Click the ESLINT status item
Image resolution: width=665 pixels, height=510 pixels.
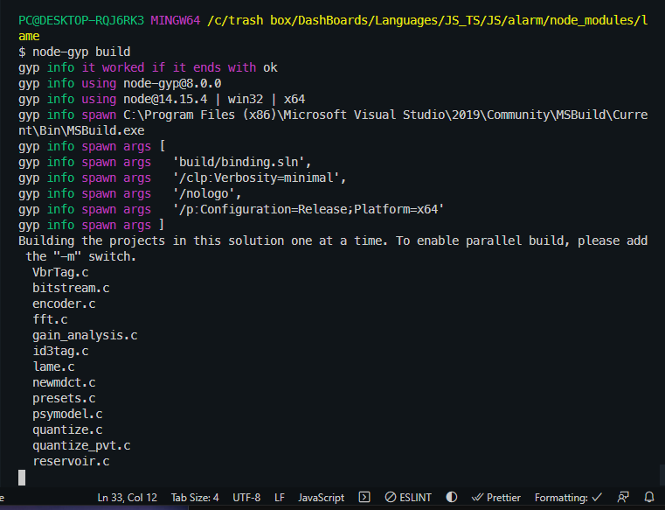[408, 497]
